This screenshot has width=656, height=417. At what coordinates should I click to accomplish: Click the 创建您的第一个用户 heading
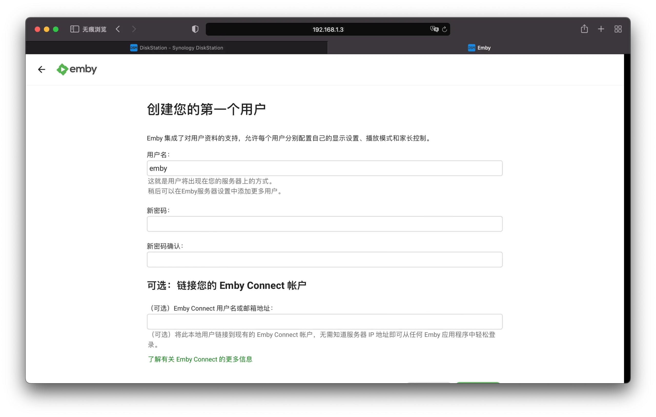click(206, 109)
